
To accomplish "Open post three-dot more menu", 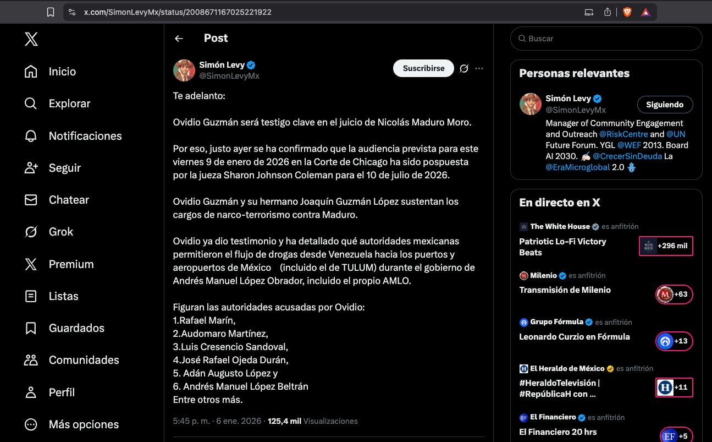I will coord(479,68).
